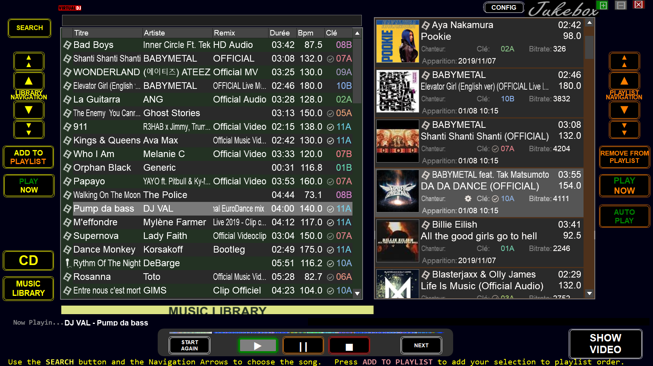The image size is (653, 366).
Task: Click the play button in transport bar
Action: tap(258, 346)
